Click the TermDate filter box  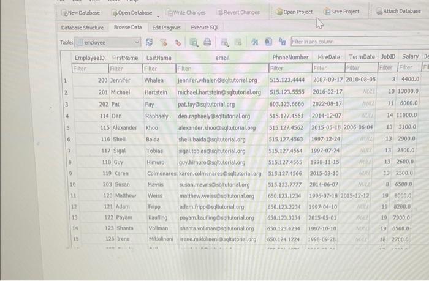click(x=362, y=67)
